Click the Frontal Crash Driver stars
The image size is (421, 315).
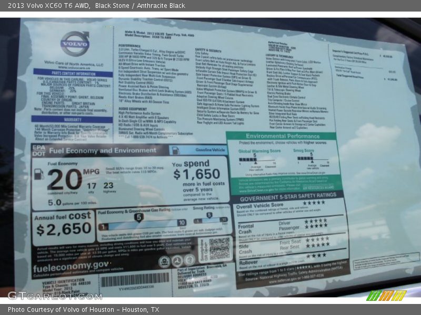click(x=316, y=221)
